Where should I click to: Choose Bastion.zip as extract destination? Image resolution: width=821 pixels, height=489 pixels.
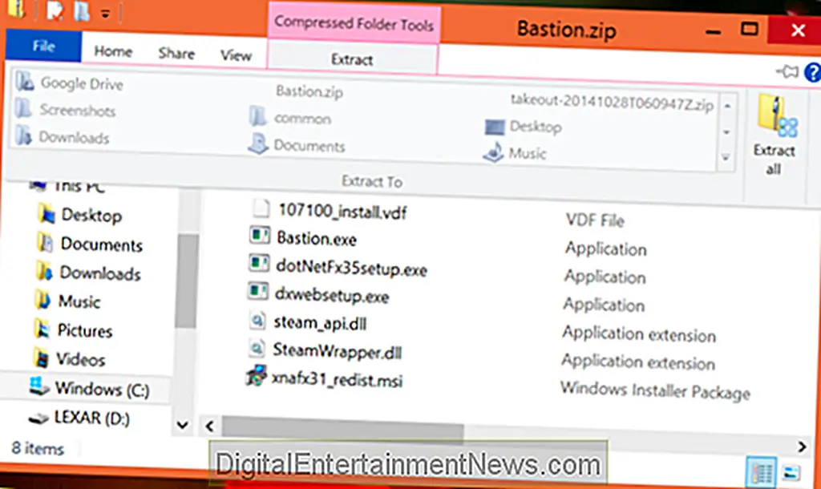click(309, 91)
